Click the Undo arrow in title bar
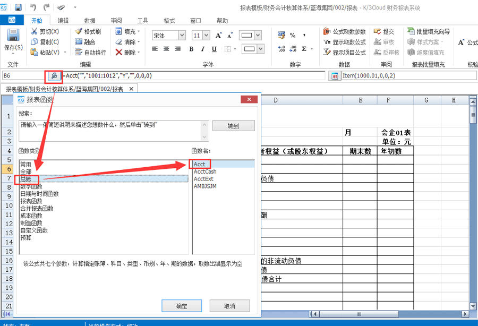This screenshot has width=478, height=326. coord(33,7)
